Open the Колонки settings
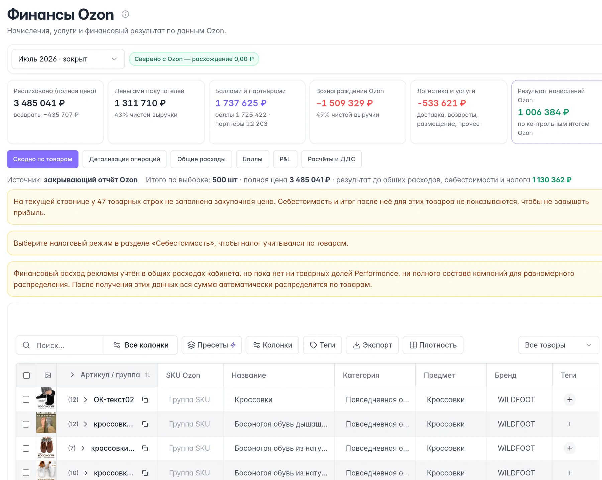 pos(272,345)
